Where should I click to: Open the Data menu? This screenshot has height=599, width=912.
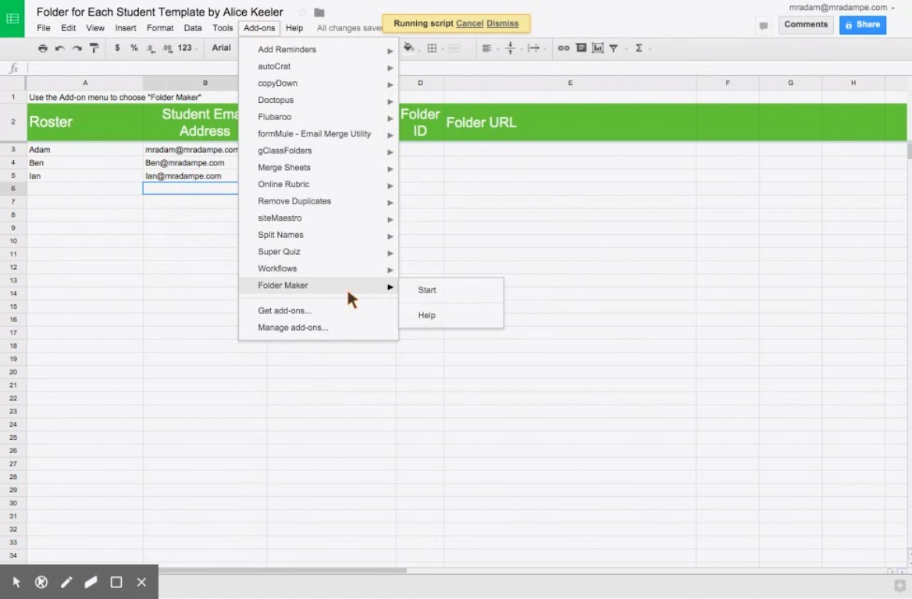[193, 28]
